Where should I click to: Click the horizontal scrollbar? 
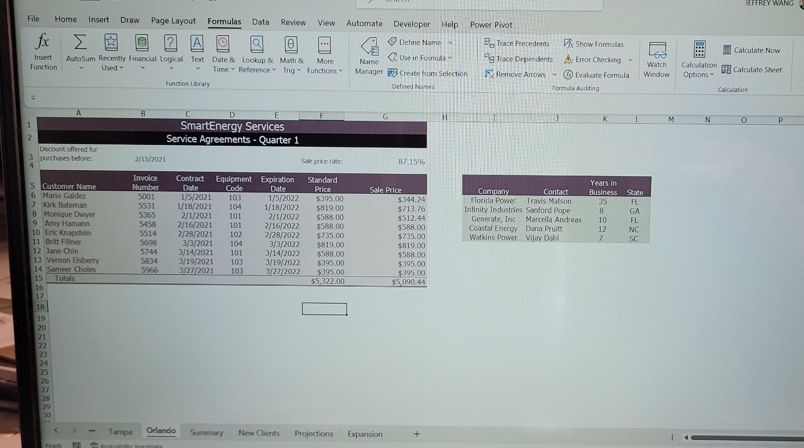[x=747, y=438]
